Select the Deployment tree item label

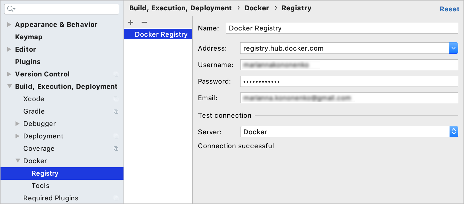(x=43, y=136)
